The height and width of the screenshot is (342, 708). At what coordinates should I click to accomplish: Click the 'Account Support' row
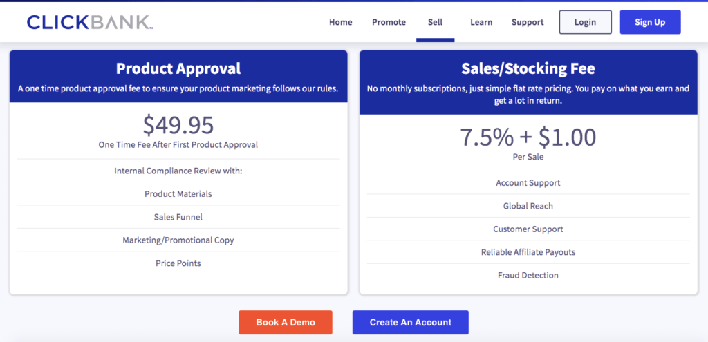click(528, 182)
